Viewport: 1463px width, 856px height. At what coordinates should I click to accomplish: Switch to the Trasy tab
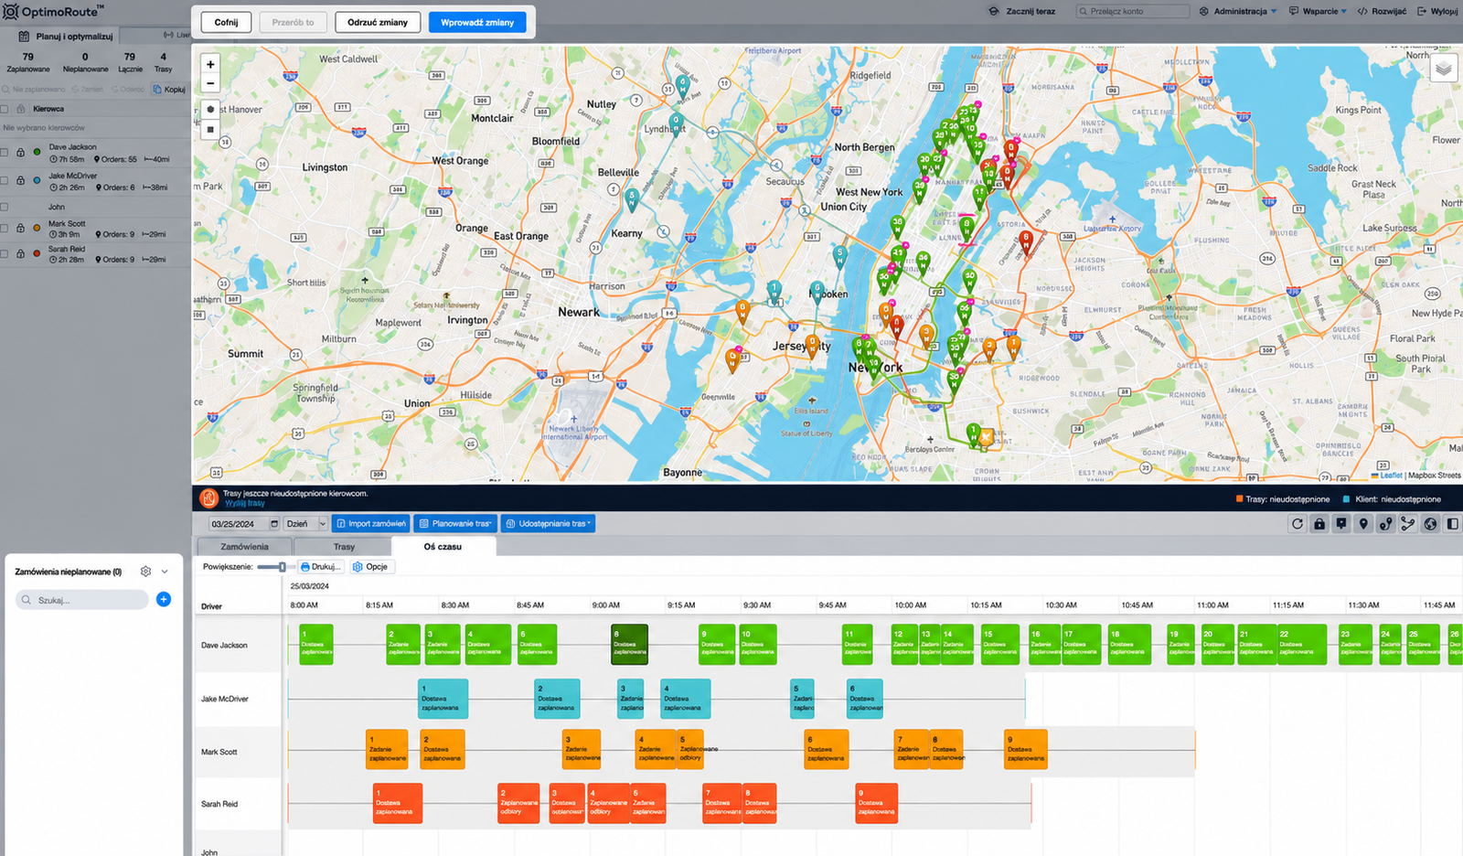(344, 547)
